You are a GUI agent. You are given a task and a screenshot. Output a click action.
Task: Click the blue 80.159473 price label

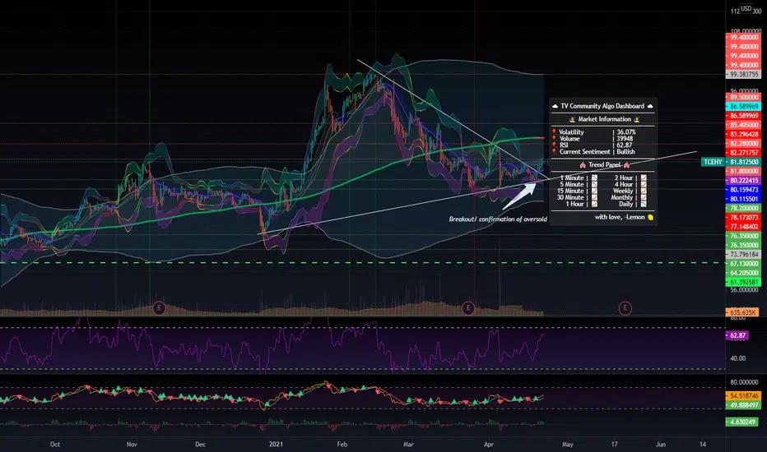coord(743,190)
